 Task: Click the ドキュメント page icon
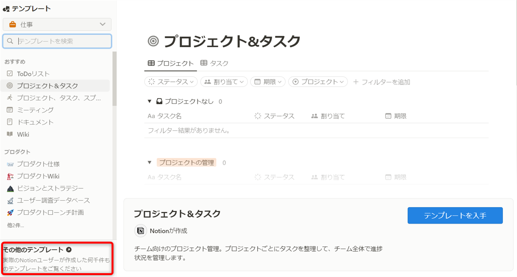click(x=10, y=122)
